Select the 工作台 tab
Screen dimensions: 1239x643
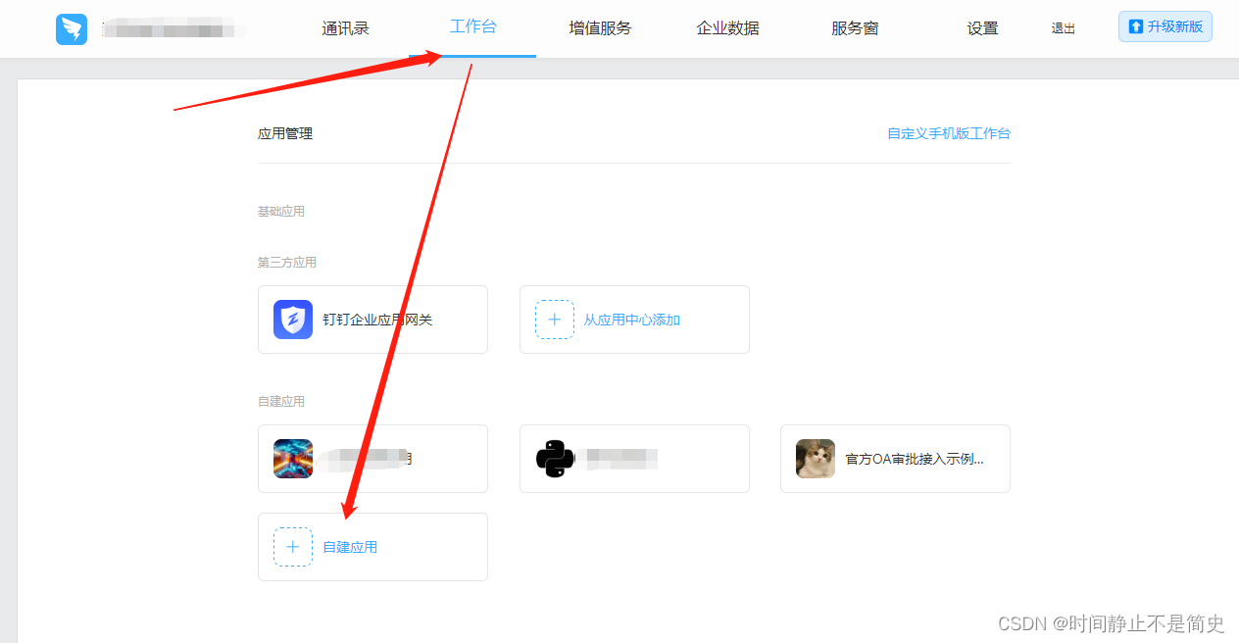click(473, 28)
